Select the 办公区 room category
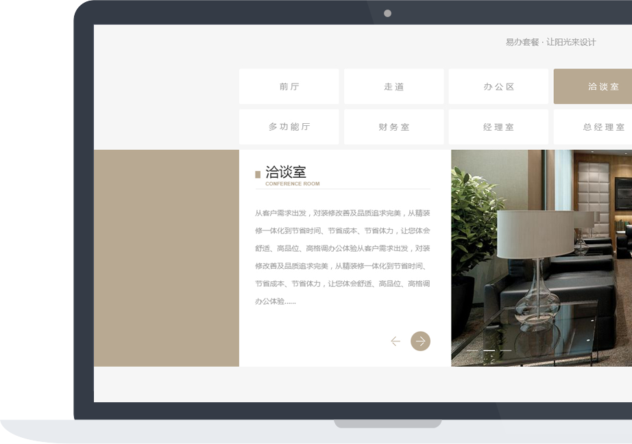632x444 pixels. tap(498, 86)
